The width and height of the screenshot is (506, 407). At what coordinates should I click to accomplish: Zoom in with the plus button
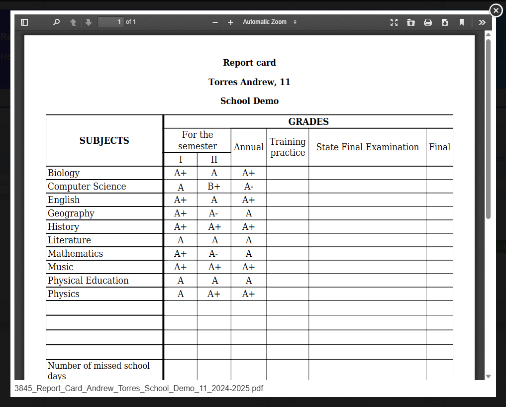pyautogui.click(x=230, y=22)
